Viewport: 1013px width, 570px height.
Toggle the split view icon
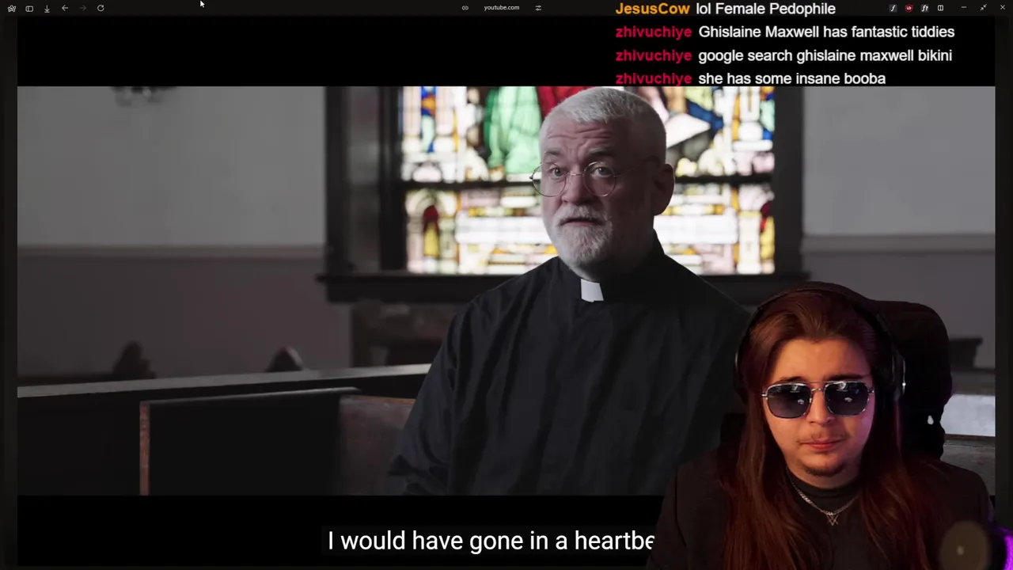pos(940,8)
